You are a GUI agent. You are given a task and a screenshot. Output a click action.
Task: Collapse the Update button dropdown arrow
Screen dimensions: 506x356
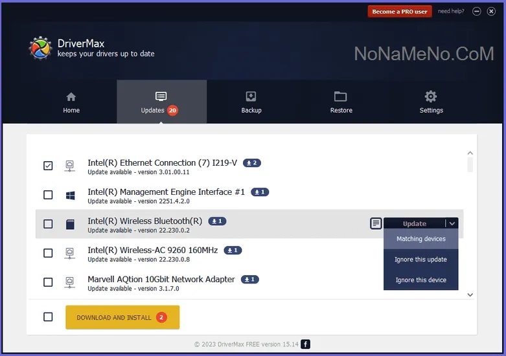452,223
